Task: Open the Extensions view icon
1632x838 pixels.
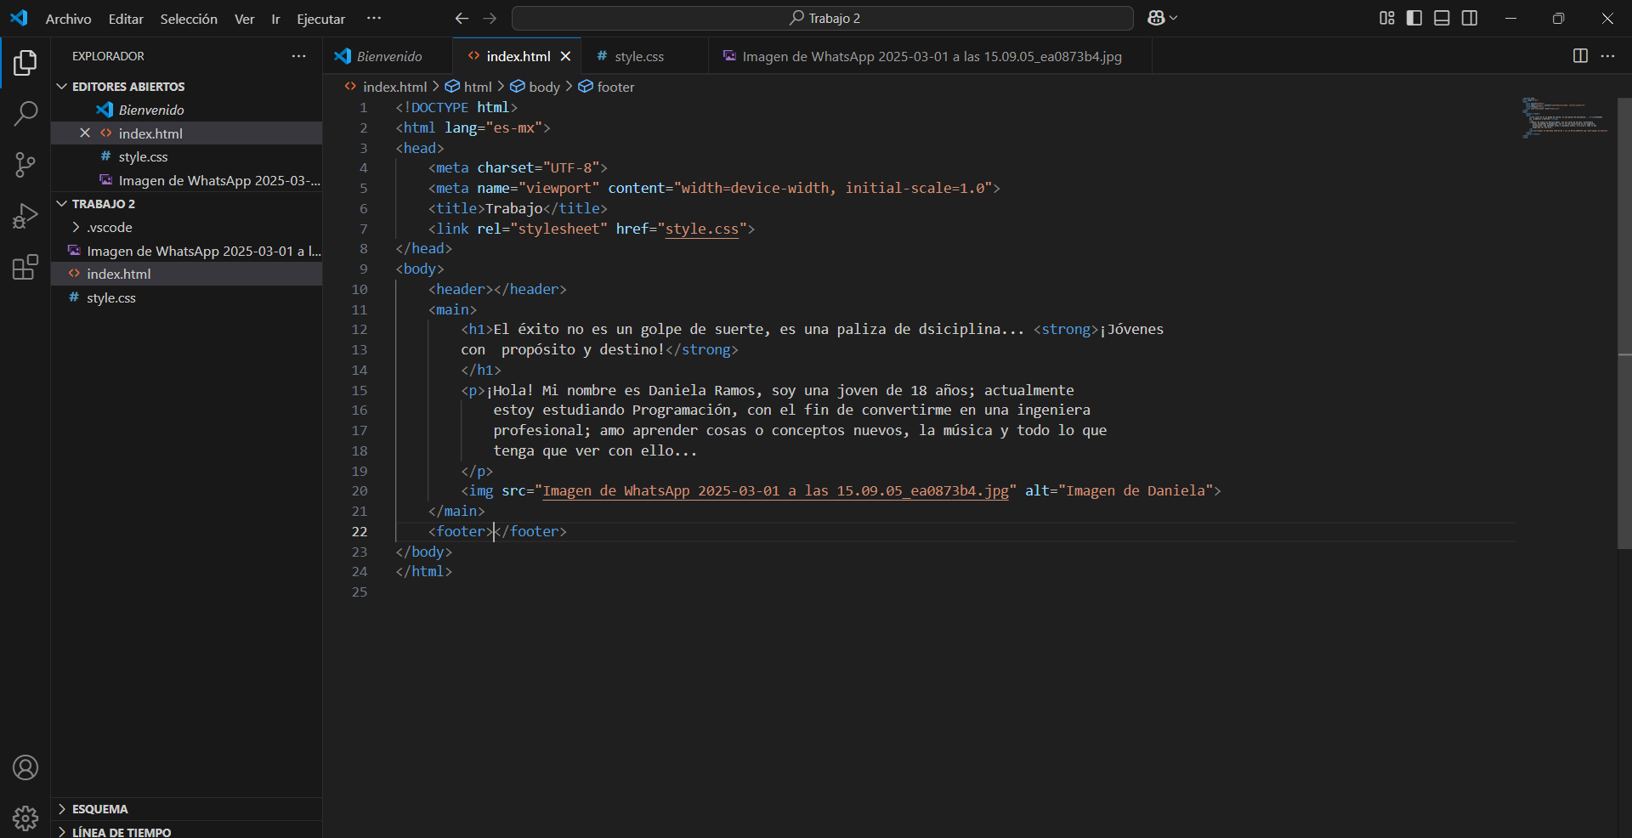Action: point(25,267)
